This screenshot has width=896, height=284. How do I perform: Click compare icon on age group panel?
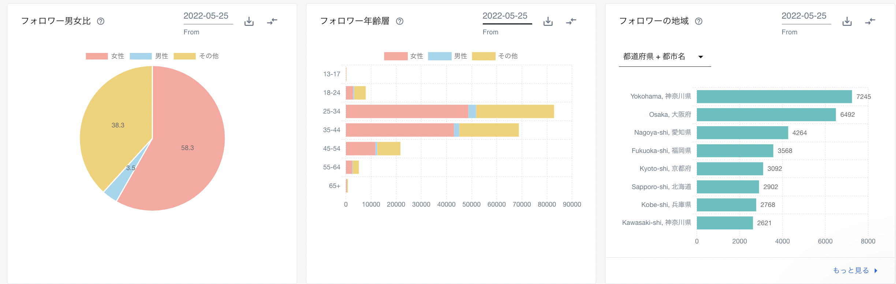pos(571,22)
